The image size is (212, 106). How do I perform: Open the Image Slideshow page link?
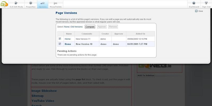(x=44, y=91)
